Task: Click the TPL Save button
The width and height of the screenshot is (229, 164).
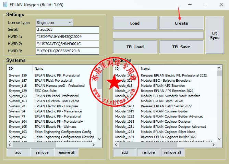Action: pyautogui.click(x=181, y=47)
